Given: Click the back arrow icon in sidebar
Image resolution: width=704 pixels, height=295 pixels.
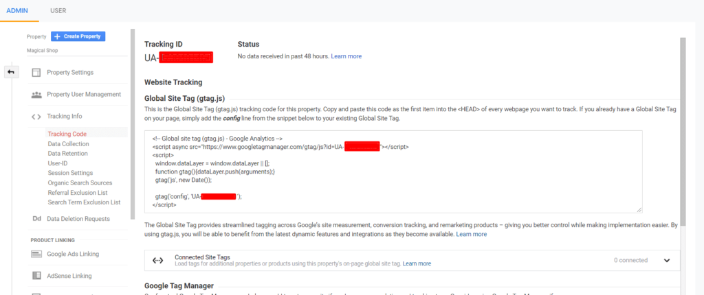Looking at the screenshot, I should point(11,72).
